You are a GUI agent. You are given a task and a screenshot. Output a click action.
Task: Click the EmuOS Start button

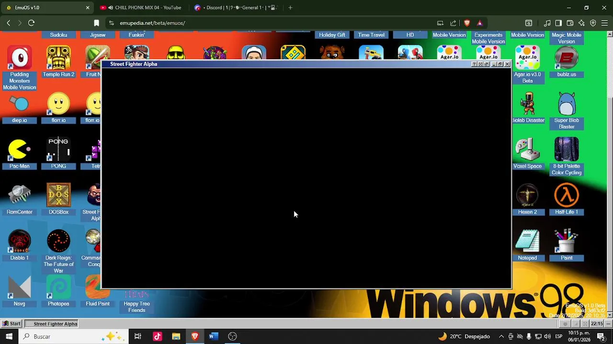pyautogui.click(x=11, y=323)
